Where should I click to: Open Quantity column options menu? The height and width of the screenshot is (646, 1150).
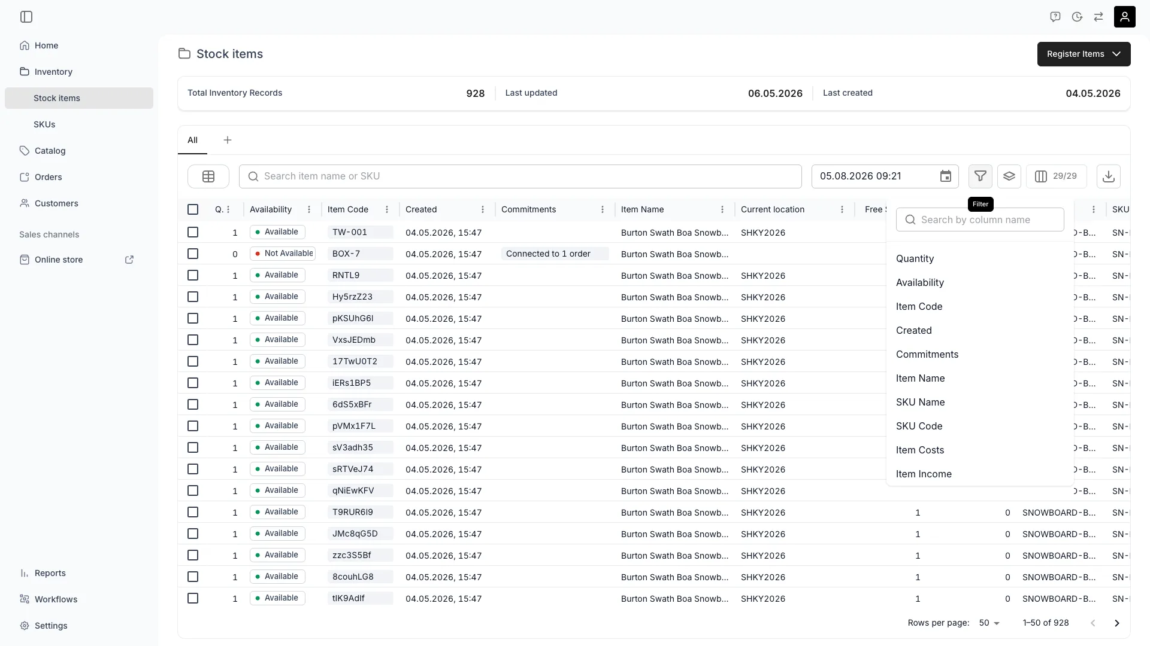[x=228, y=209]
